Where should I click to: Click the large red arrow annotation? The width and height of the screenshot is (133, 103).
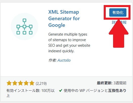tap(119, 34)
